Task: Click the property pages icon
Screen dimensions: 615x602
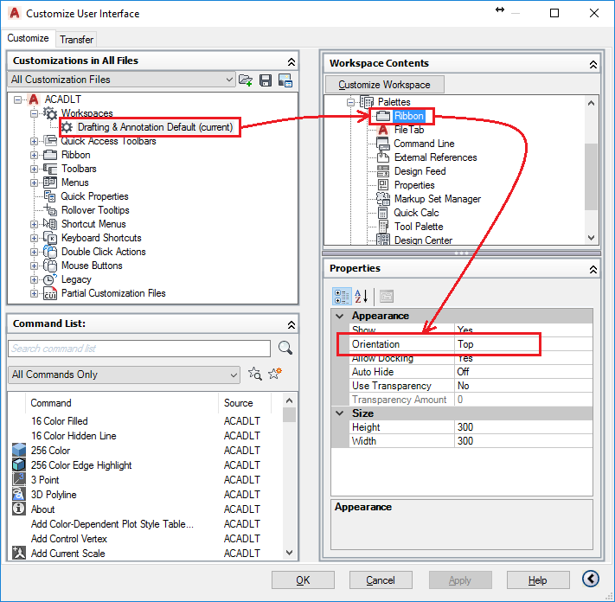Action: click(387, 297)
